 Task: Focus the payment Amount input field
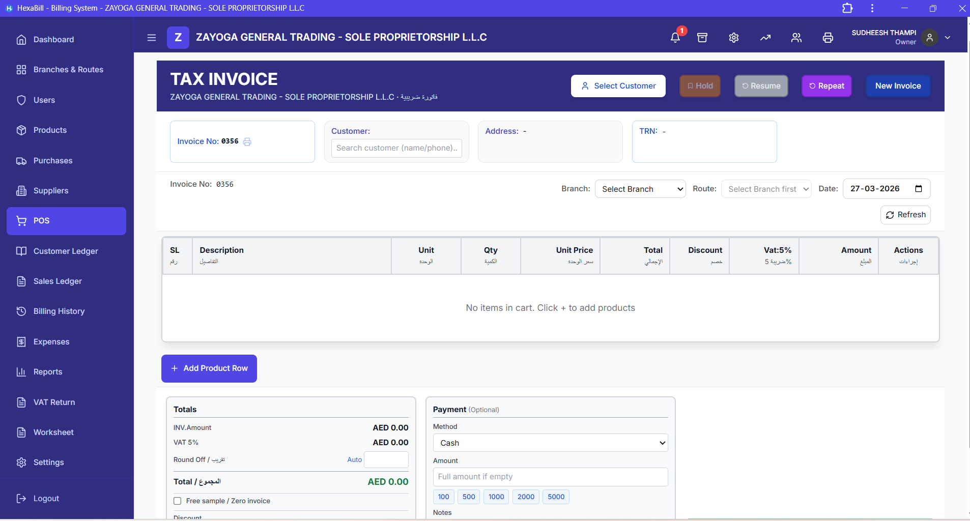[x=550, y=477]
